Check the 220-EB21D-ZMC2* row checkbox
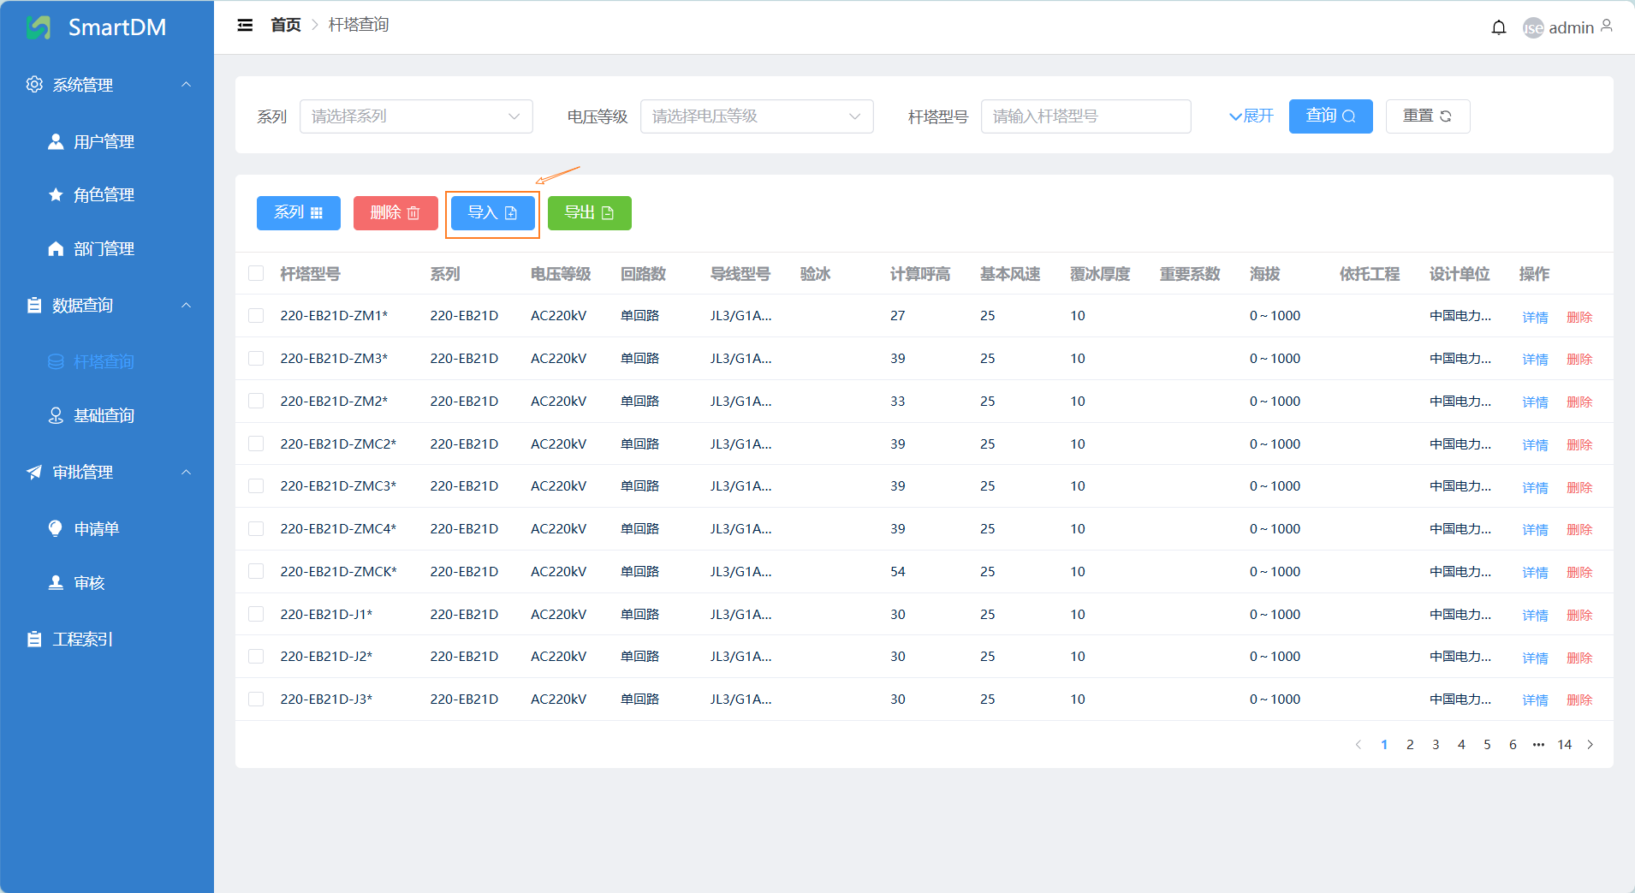Screen dimensions: 1635x893 click(256, 444)
